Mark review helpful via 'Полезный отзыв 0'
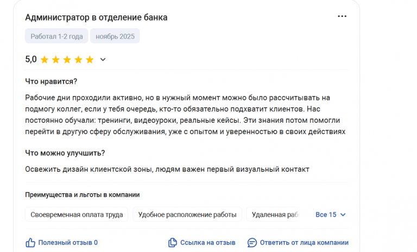The height and width of the screenshot is (252, 417). click(x=68, y=242)
